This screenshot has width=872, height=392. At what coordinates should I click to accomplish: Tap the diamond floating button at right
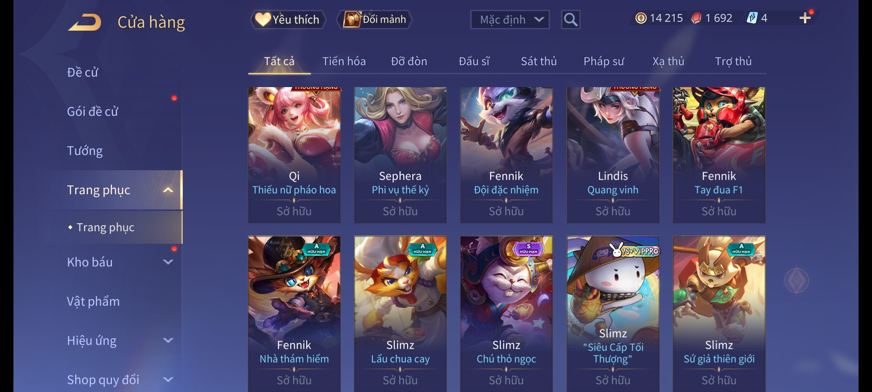point(796,281)
